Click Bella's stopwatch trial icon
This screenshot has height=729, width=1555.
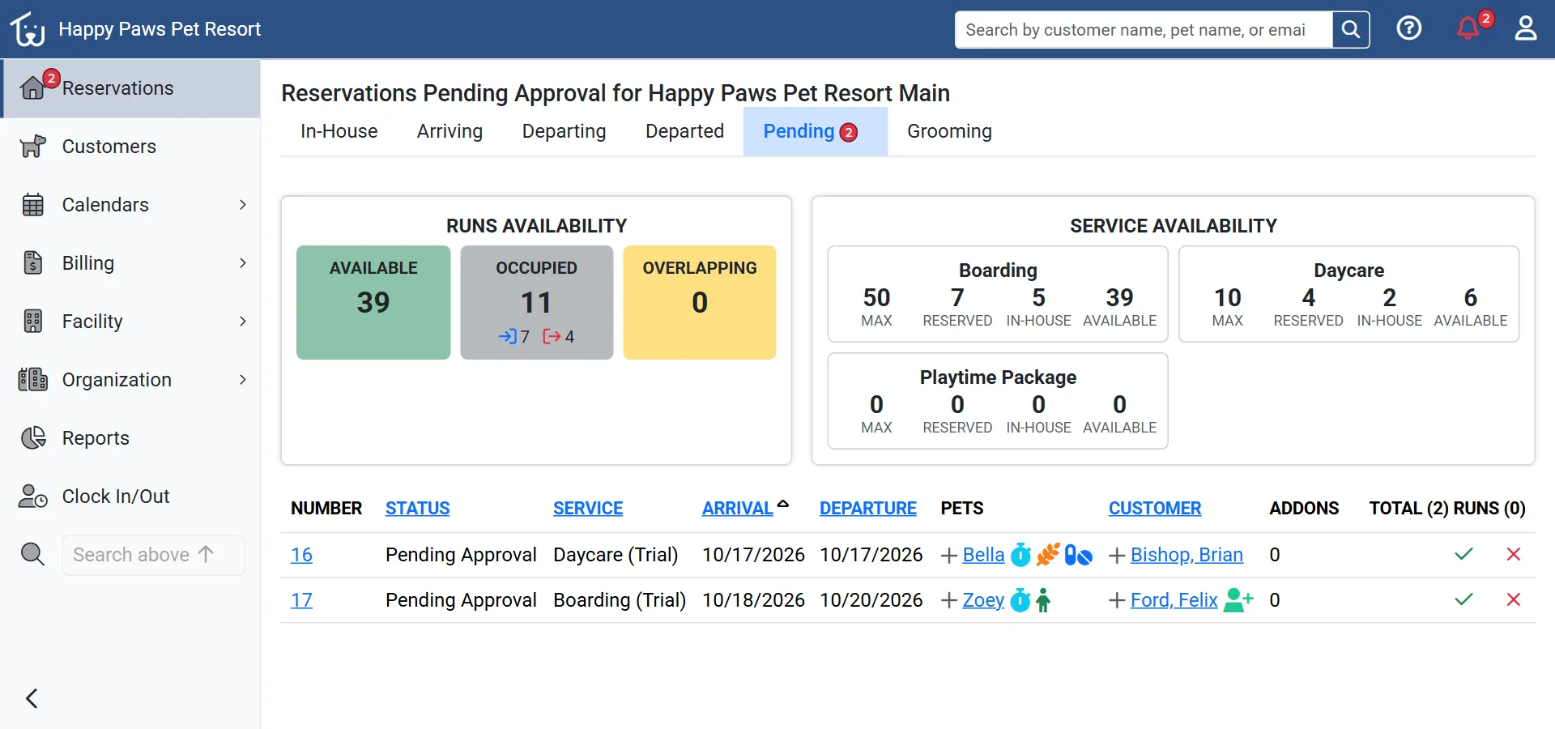1021,555
